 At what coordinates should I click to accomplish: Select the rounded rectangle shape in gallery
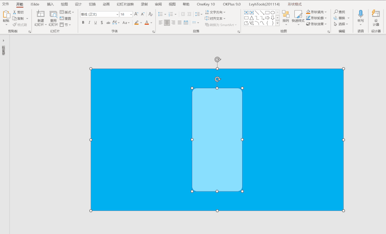pos(246,18)
